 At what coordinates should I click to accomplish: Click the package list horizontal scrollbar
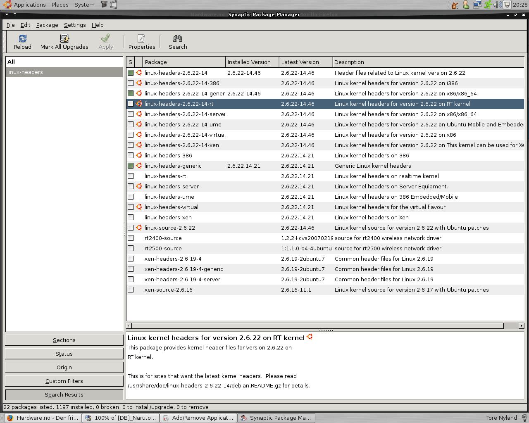[317, 326]
